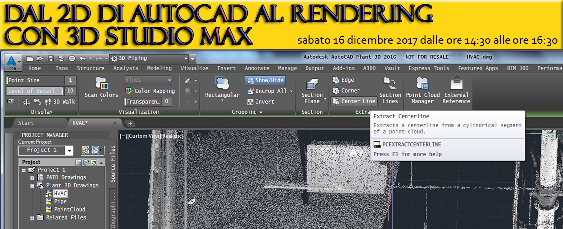Image resolution: width=563 pixels, height=229 pixels.
Task: Click the Center Line extract tool
Action: [x=354, y=102]
